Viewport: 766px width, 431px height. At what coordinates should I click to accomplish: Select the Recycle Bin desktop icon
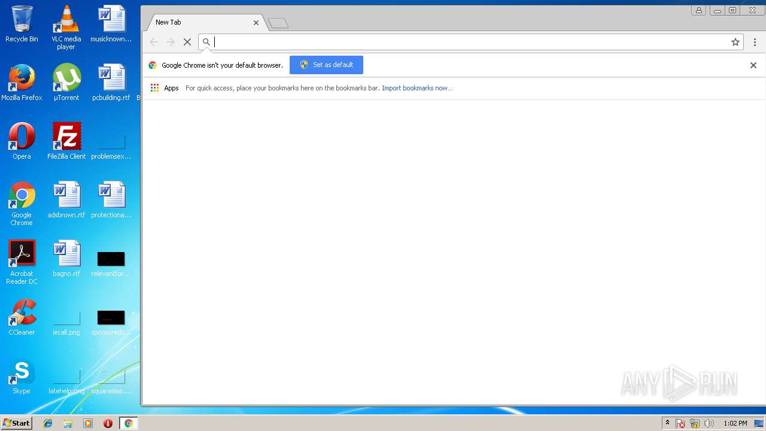pyautogui.click(x=22, y=24)
